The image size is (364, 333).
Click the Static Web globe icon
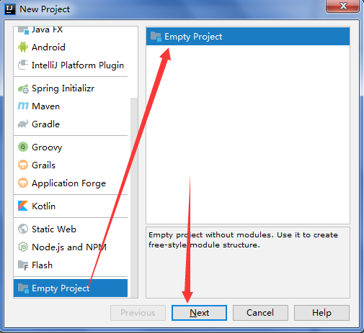click(23, 229)
